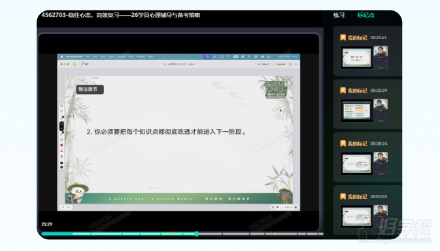Open the Window menu in the macOS menu bar

(141, 57)
